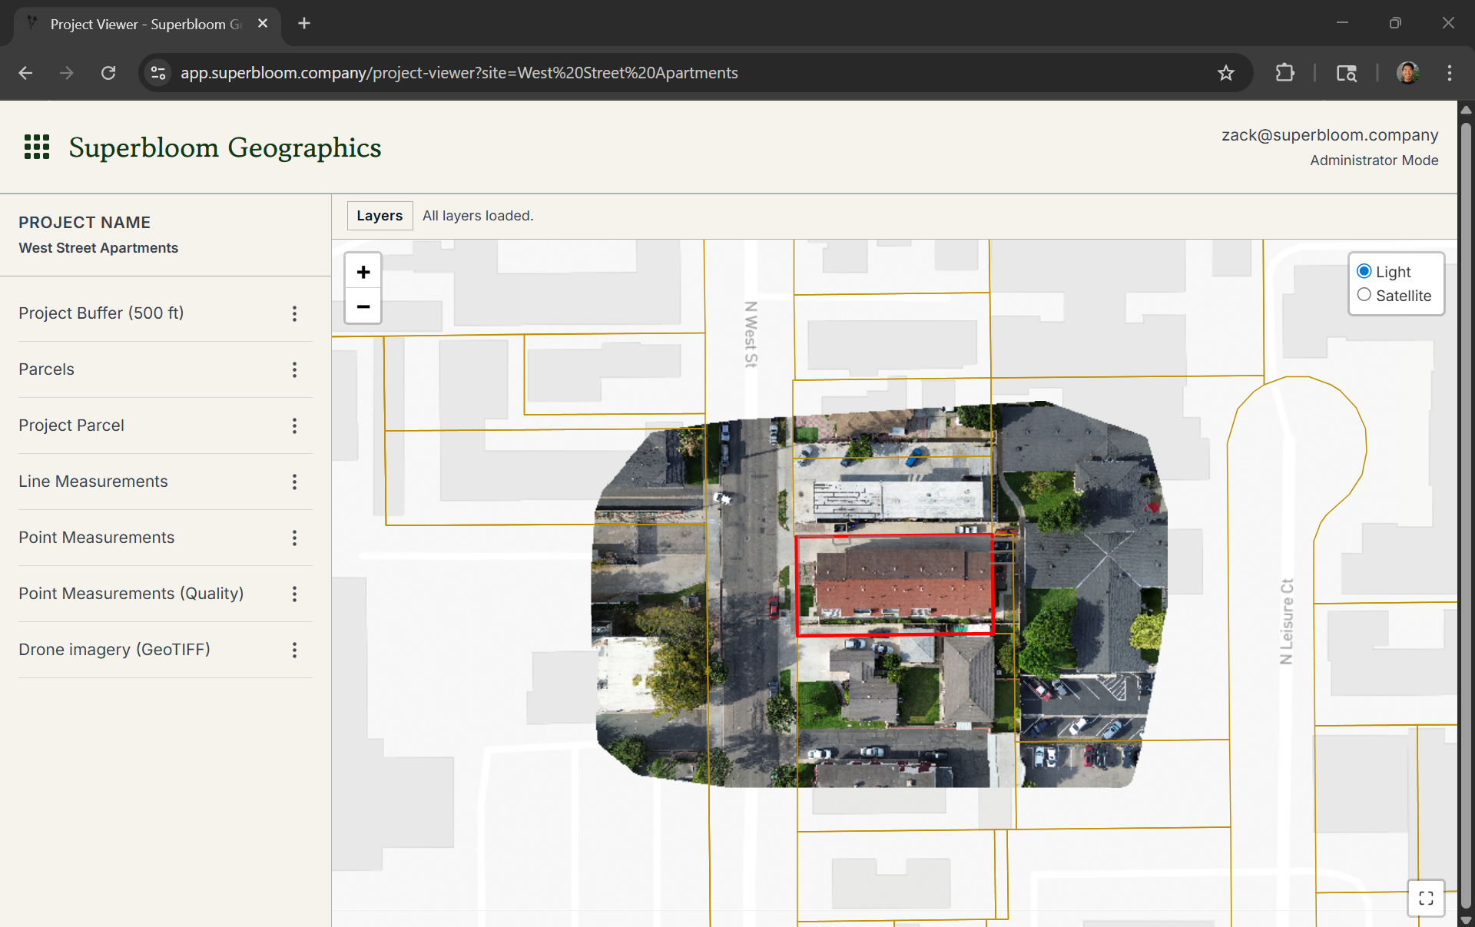Image resolution: width=1475 pixels, height=927 pixels.
Task: Open the Superbloom apps grid icon
Action: [x=37, y=147]
